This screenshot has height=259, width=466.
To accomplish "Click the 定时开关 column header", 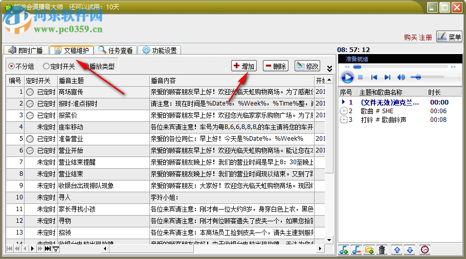I will coord(40,81).
